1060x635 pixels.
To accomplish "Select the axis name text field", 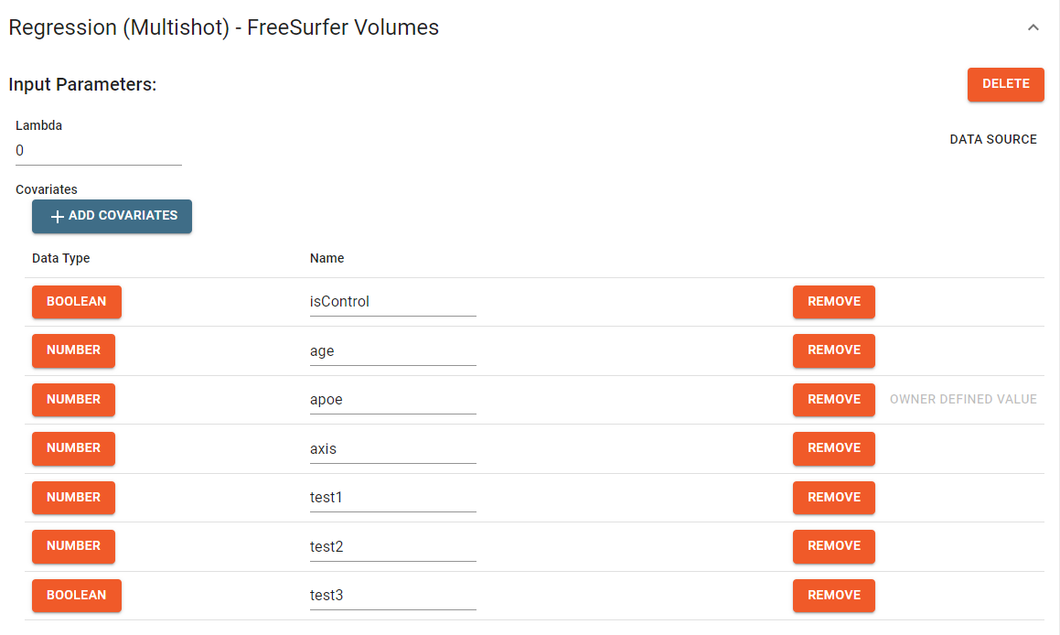I will 392,448.
